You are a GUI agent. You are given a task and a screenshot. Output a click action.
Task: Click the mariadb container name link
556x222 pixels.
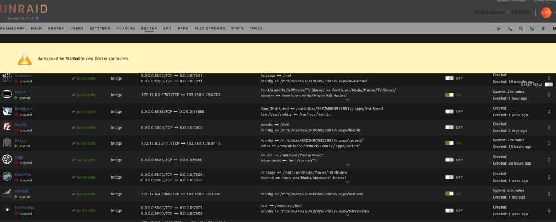click(21, 191)
